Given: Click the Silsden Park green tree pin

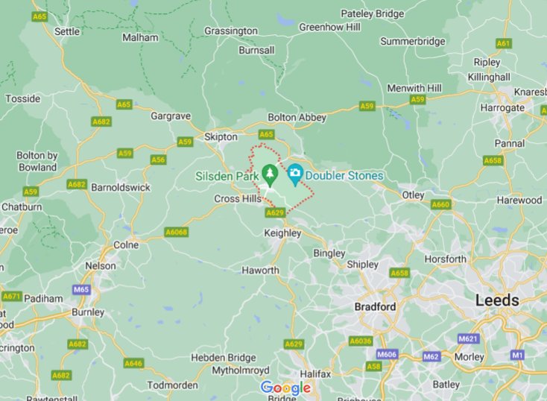Looking at the screenshot, I should [x=270, y=176].
